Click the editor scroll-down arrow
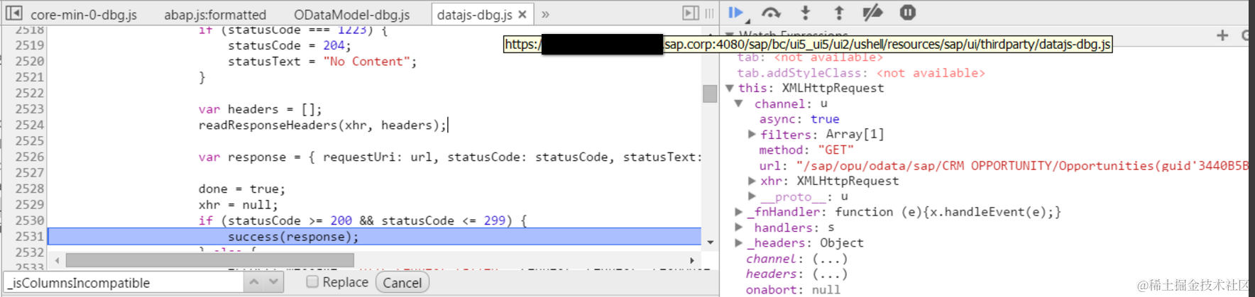The image size is (1255, 297). pos(710,242)
